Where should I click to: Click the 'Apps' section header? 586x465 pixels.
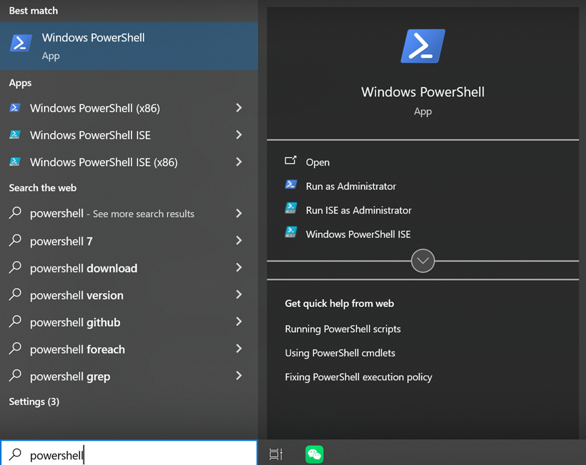[20, 83]
